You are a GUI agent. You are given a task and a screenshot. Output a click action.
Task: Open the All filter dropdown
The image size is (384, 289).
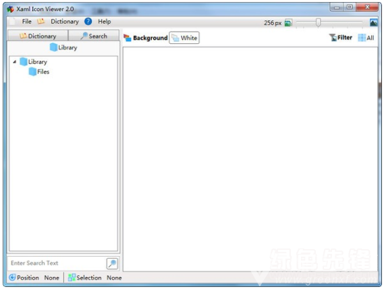(366, 38)
